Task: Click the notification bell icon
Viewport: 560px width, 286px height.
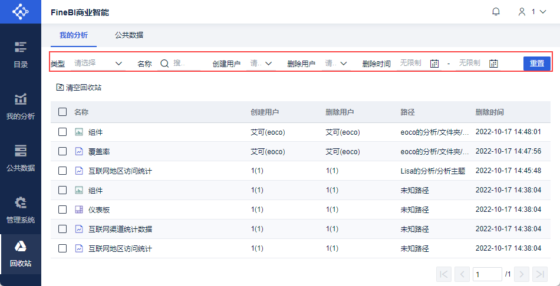Action: pos(496,12)
